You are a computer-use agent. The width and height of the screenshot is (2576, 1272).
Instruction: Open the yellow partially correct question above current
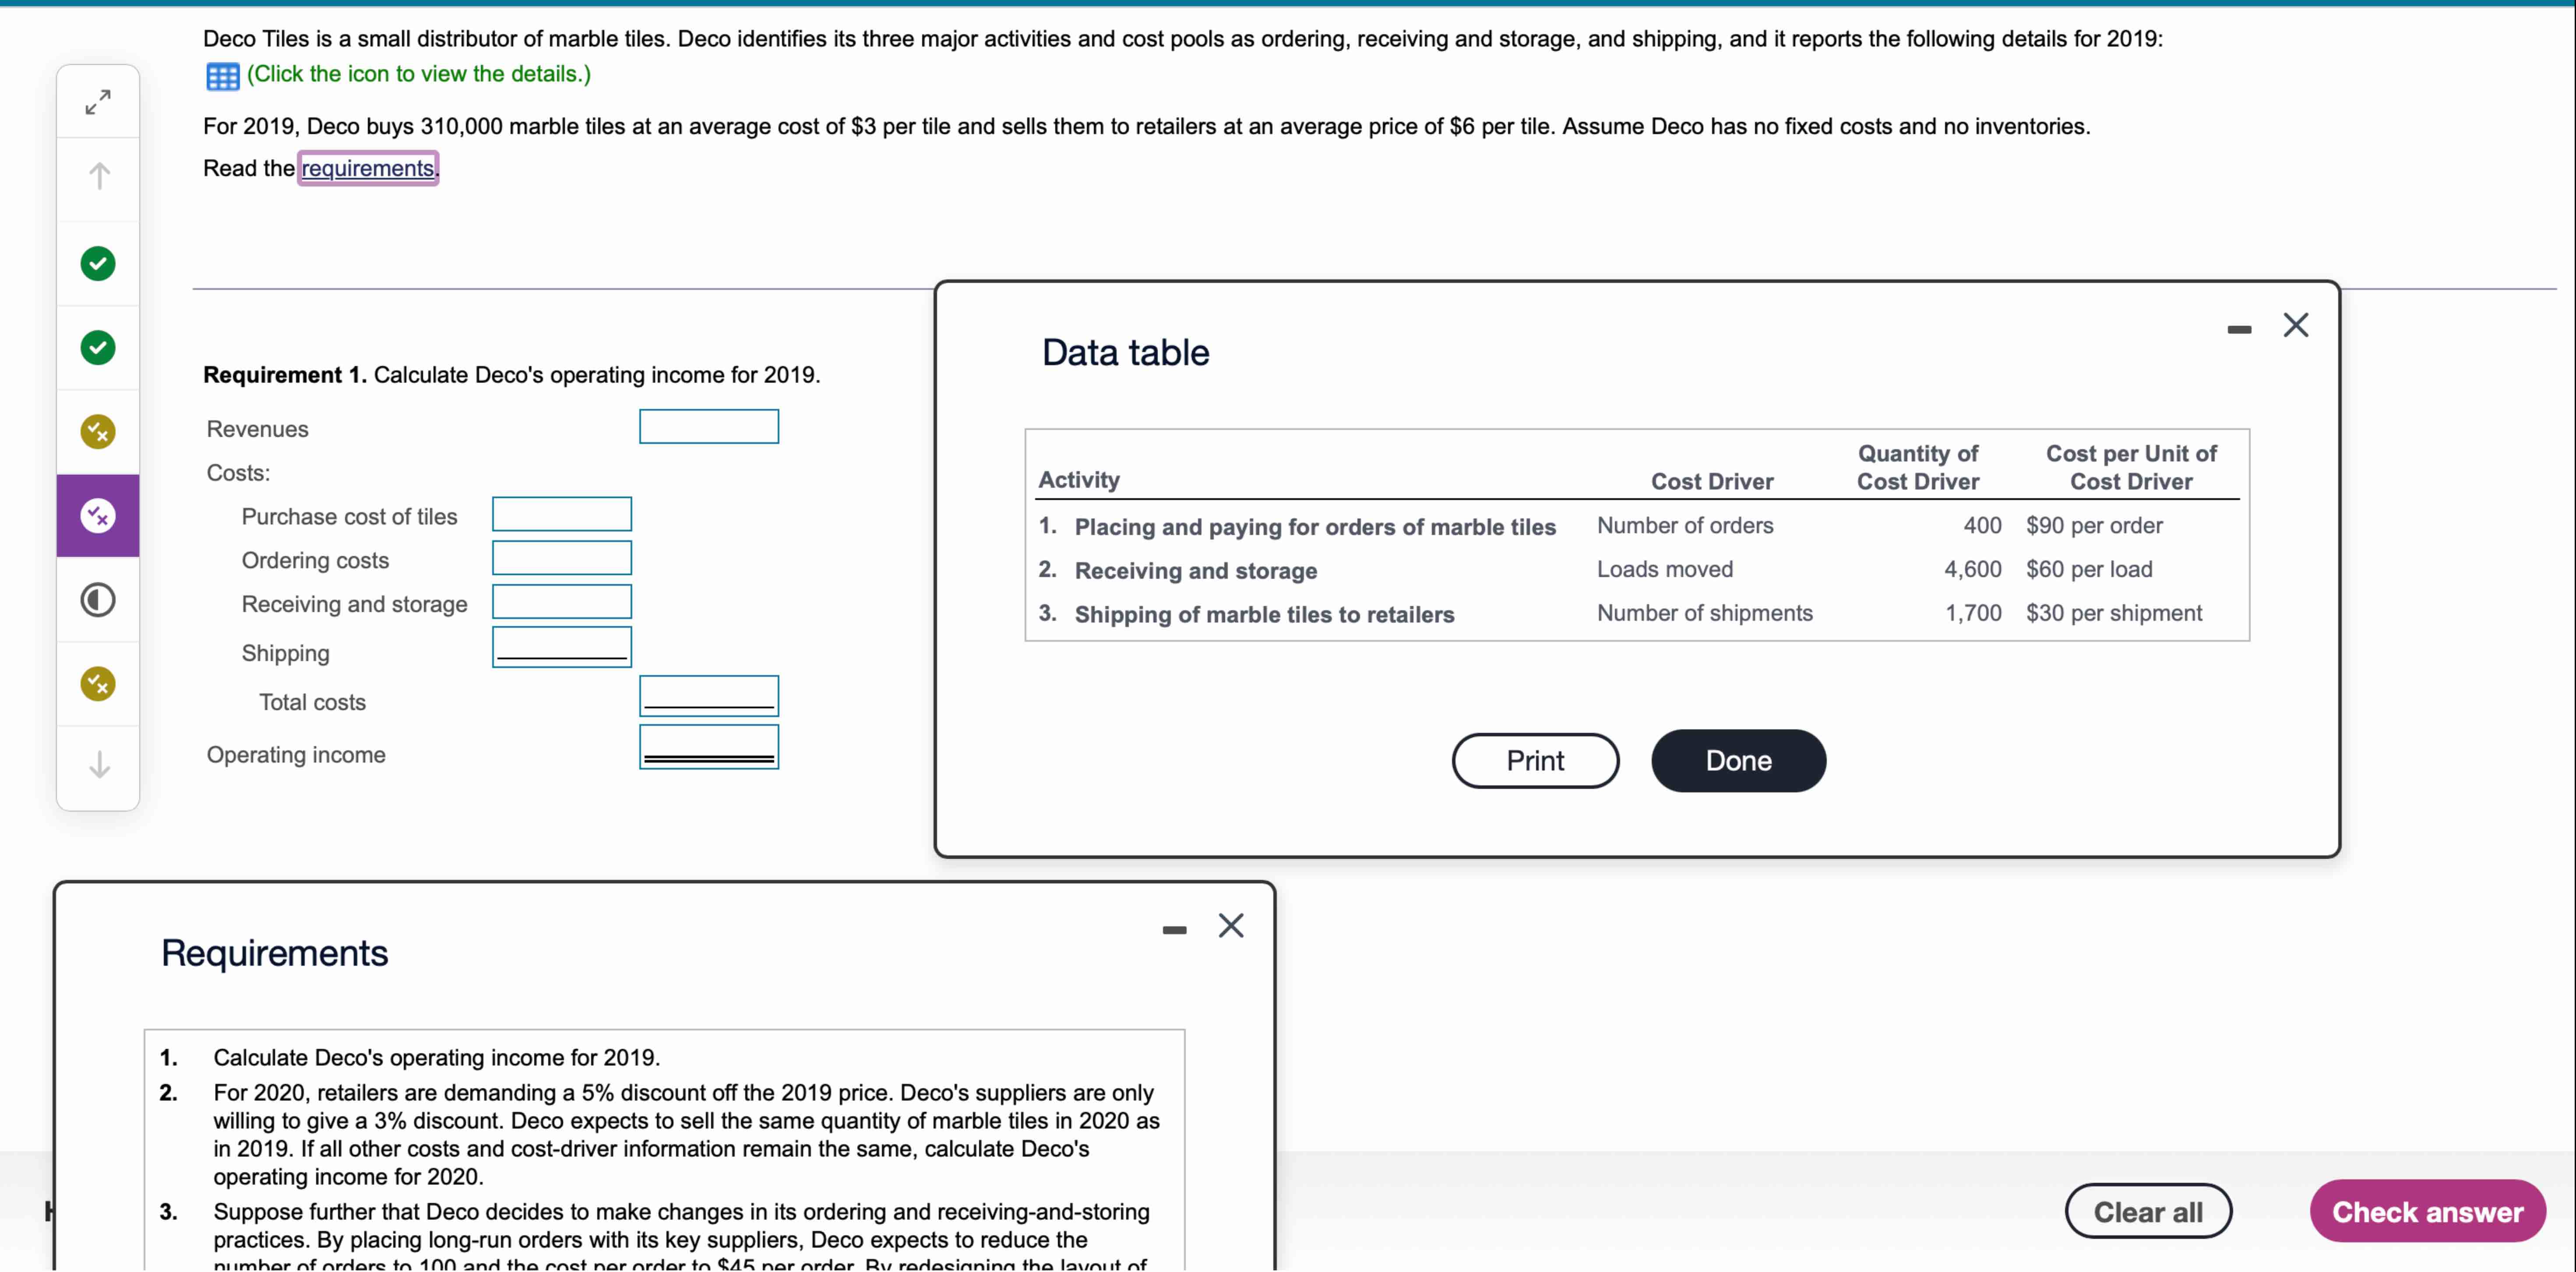coord(98,432)
